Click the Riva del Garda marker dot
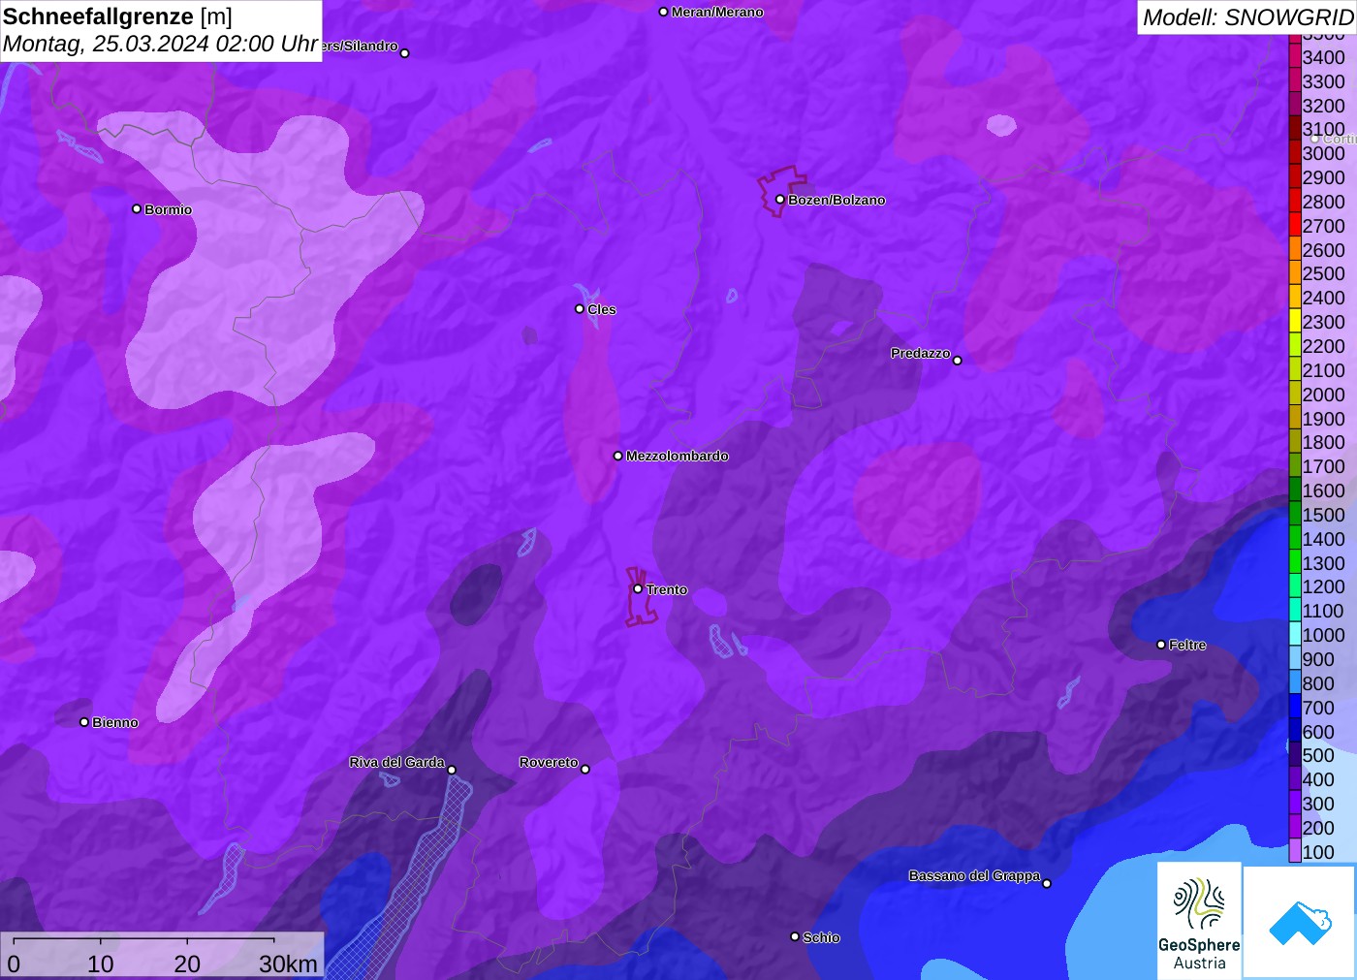 click(452, 770)
